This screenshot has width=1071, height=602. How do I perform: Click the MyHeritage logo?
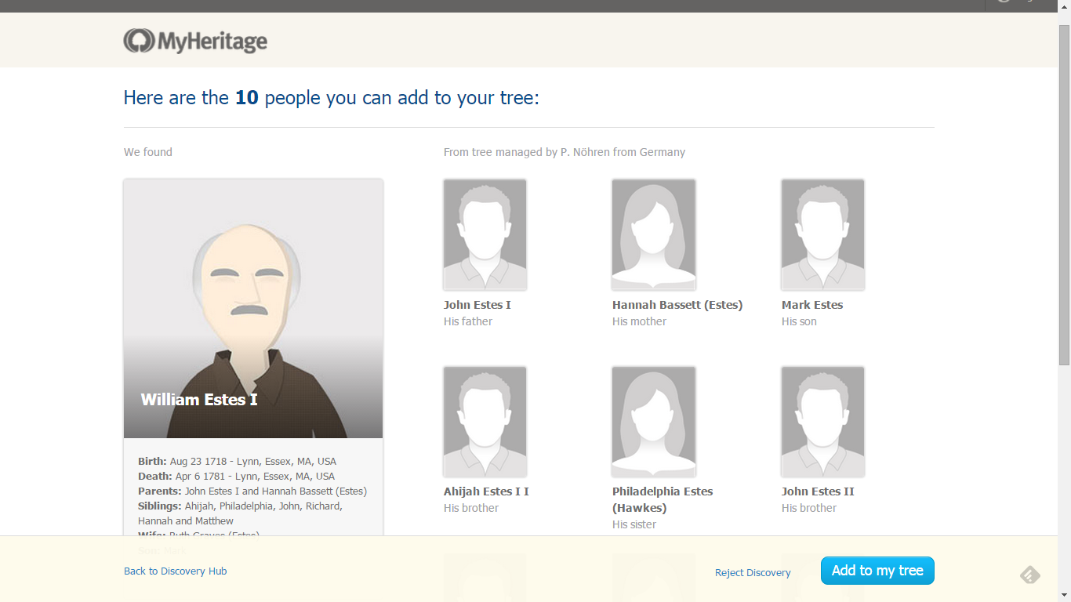[x=195, y=41]
